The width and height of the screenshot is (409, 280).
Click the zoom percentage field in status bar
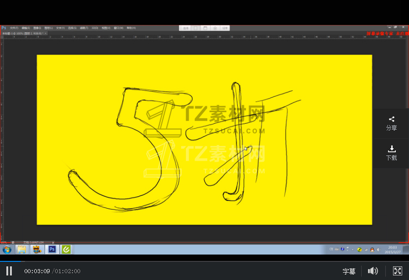4,242
